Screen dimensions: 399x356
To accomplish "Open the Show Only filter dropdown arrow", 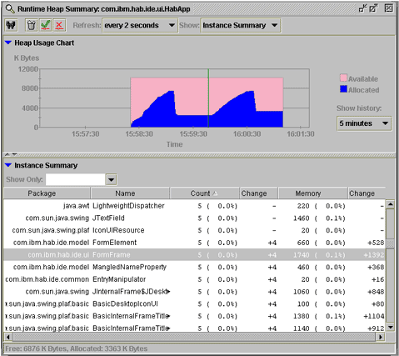I will (111, 179).
